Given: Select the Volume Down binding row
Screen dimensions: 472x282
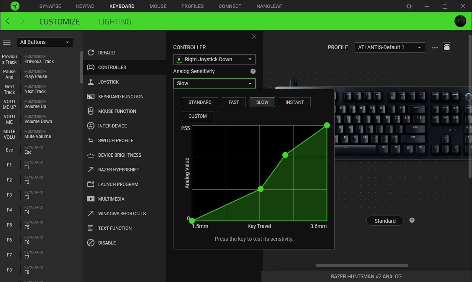Looking at the screenshot, I should point(40,119).
